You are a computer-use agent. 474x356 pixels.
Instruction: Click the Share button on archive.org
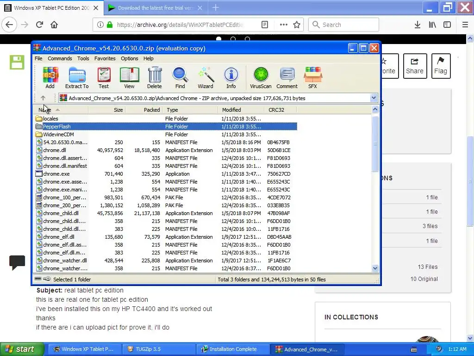click(415, 66)
